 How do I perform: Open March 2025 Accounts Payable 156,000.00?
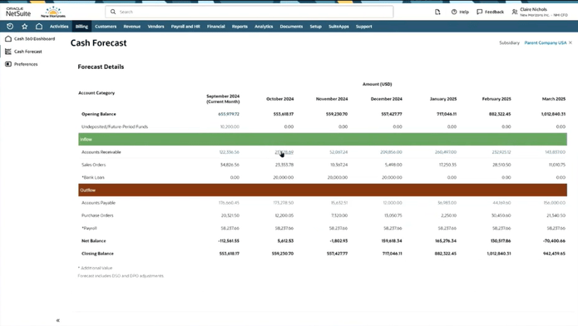pyautogui.click(x=555, y=203)
